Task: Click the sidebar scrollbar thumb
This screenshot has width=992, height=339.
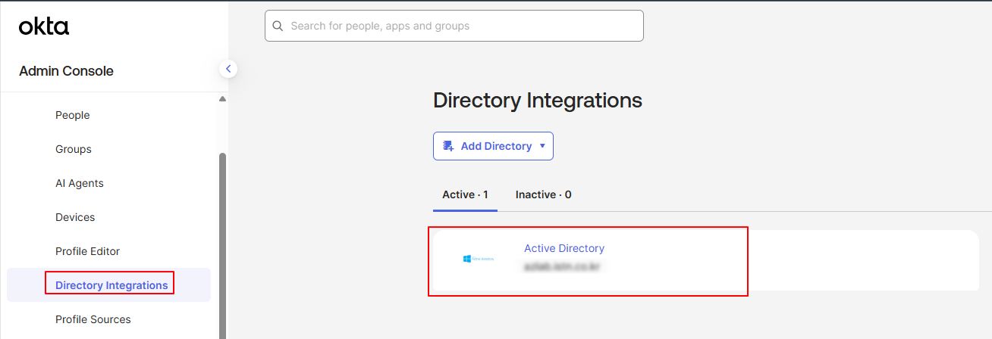Action: (x=222, y=245)
